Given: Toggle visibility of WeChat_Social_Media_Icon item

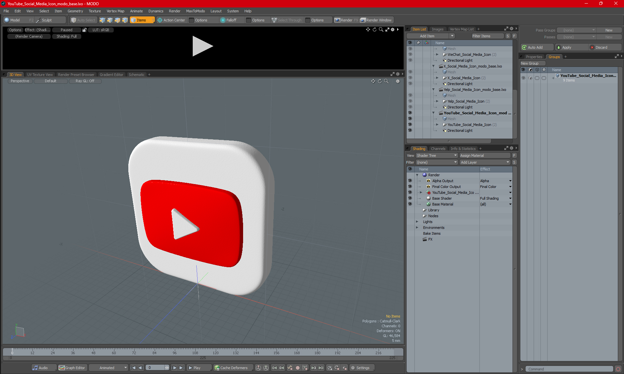Looking at the screenshot, I should tap(410, 55).
